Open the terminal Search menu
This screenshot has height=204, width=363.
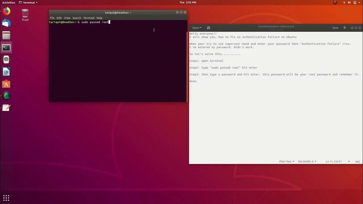click(77, 18)
